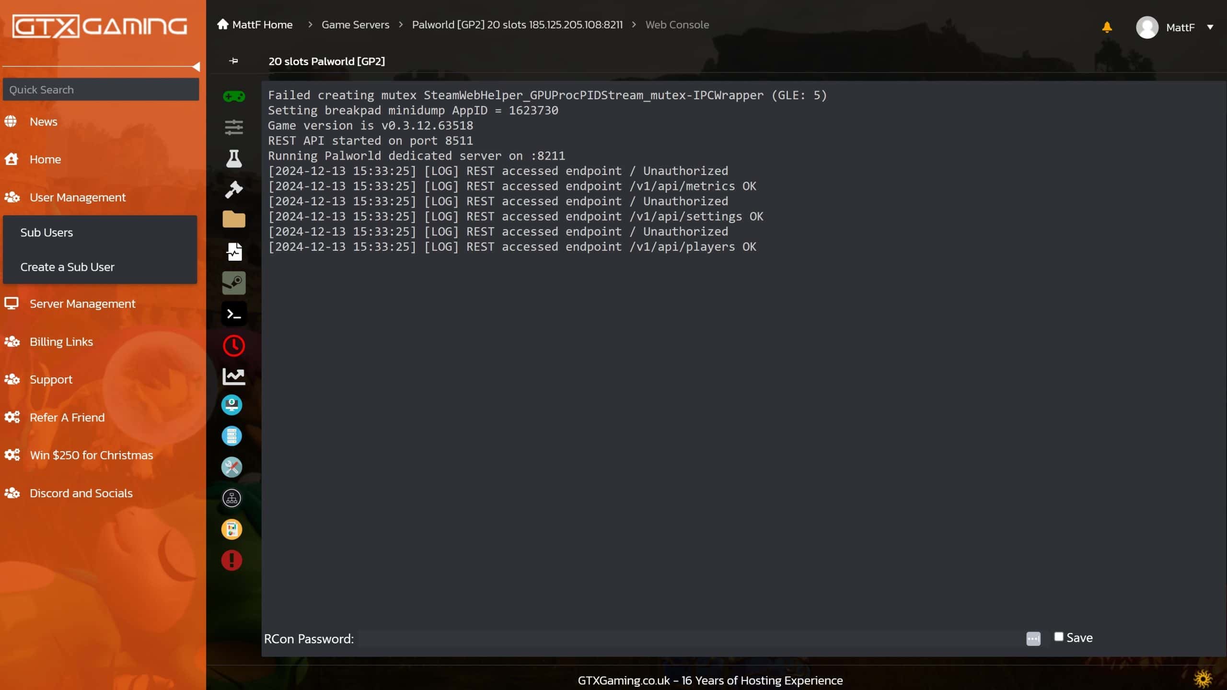Open the notification bell
The width and height of the screenshot is (1227, 690).
pos(1107,27)
